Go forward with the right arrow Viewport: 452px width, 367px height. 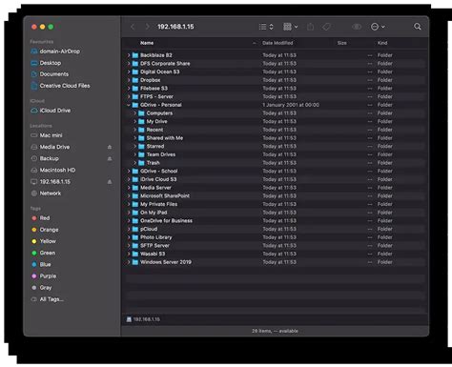click(x=147, y=27)
